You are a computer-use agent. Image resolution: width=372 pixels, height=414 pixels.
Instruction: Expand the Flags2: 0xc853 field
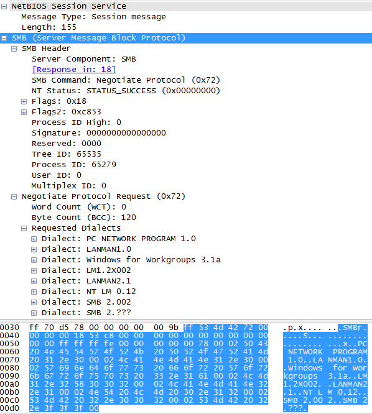click(24, 112)
